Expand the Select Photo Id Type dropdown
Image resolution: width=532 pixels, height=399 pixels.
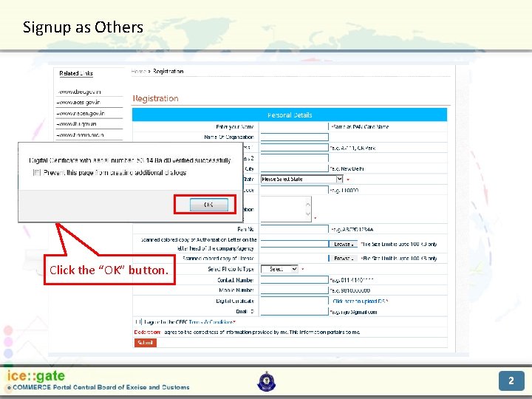(279, 269)
